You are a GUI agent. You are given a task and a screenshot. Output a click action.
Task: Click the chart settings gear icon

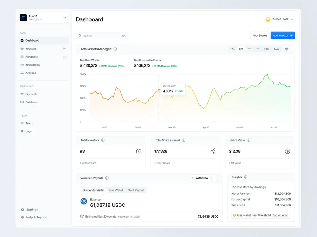coord(287,49)
